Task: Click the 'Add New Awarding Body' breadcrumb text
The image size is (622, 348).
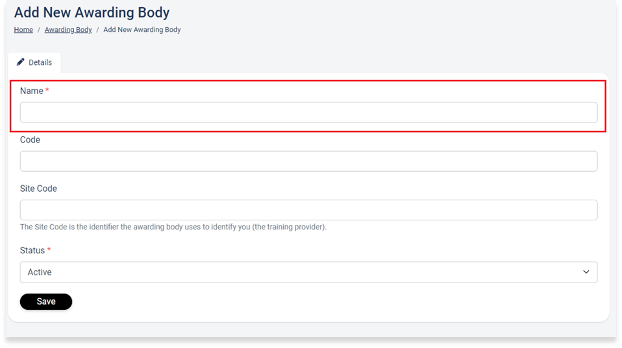Action: [142, 30]
